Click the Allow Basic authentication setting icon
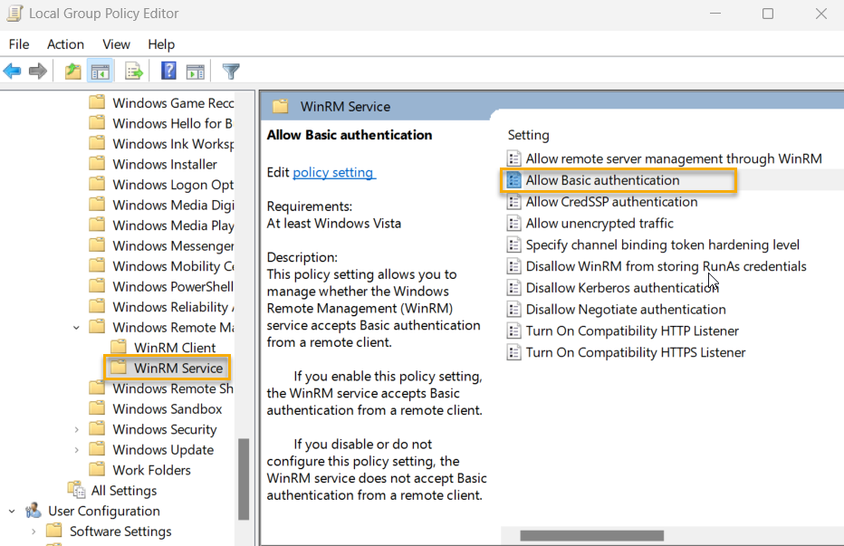The width and height of the screenshot is (844, 546). click(513, 180)
